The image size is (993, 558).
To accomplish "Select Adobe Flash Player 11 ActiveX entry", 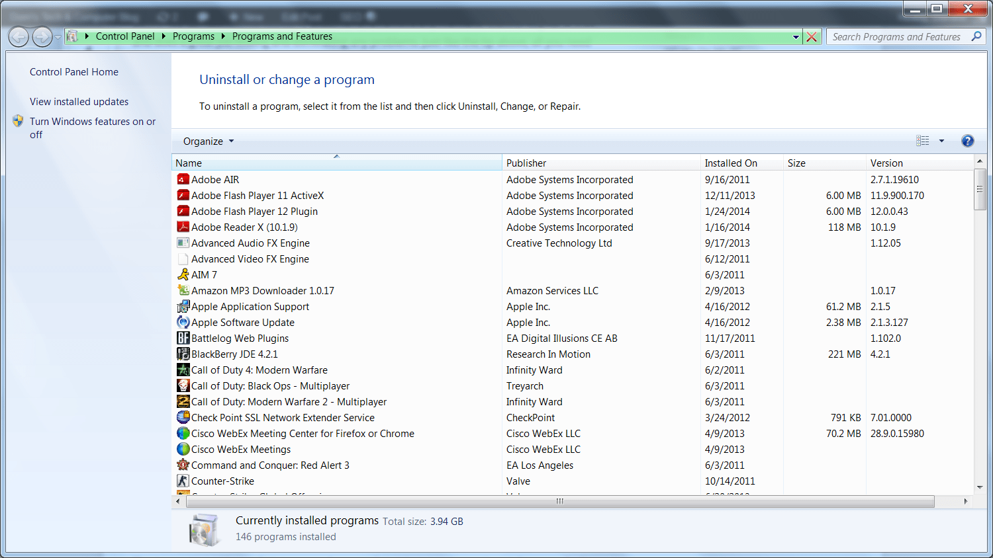I will (x=257, y=195).
